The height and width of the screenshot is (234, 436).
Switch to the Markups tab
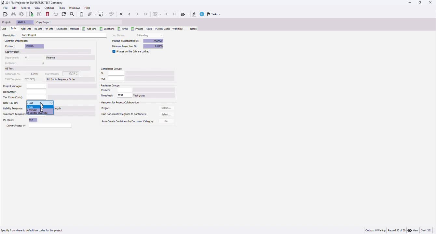click(x=75, y=29)
